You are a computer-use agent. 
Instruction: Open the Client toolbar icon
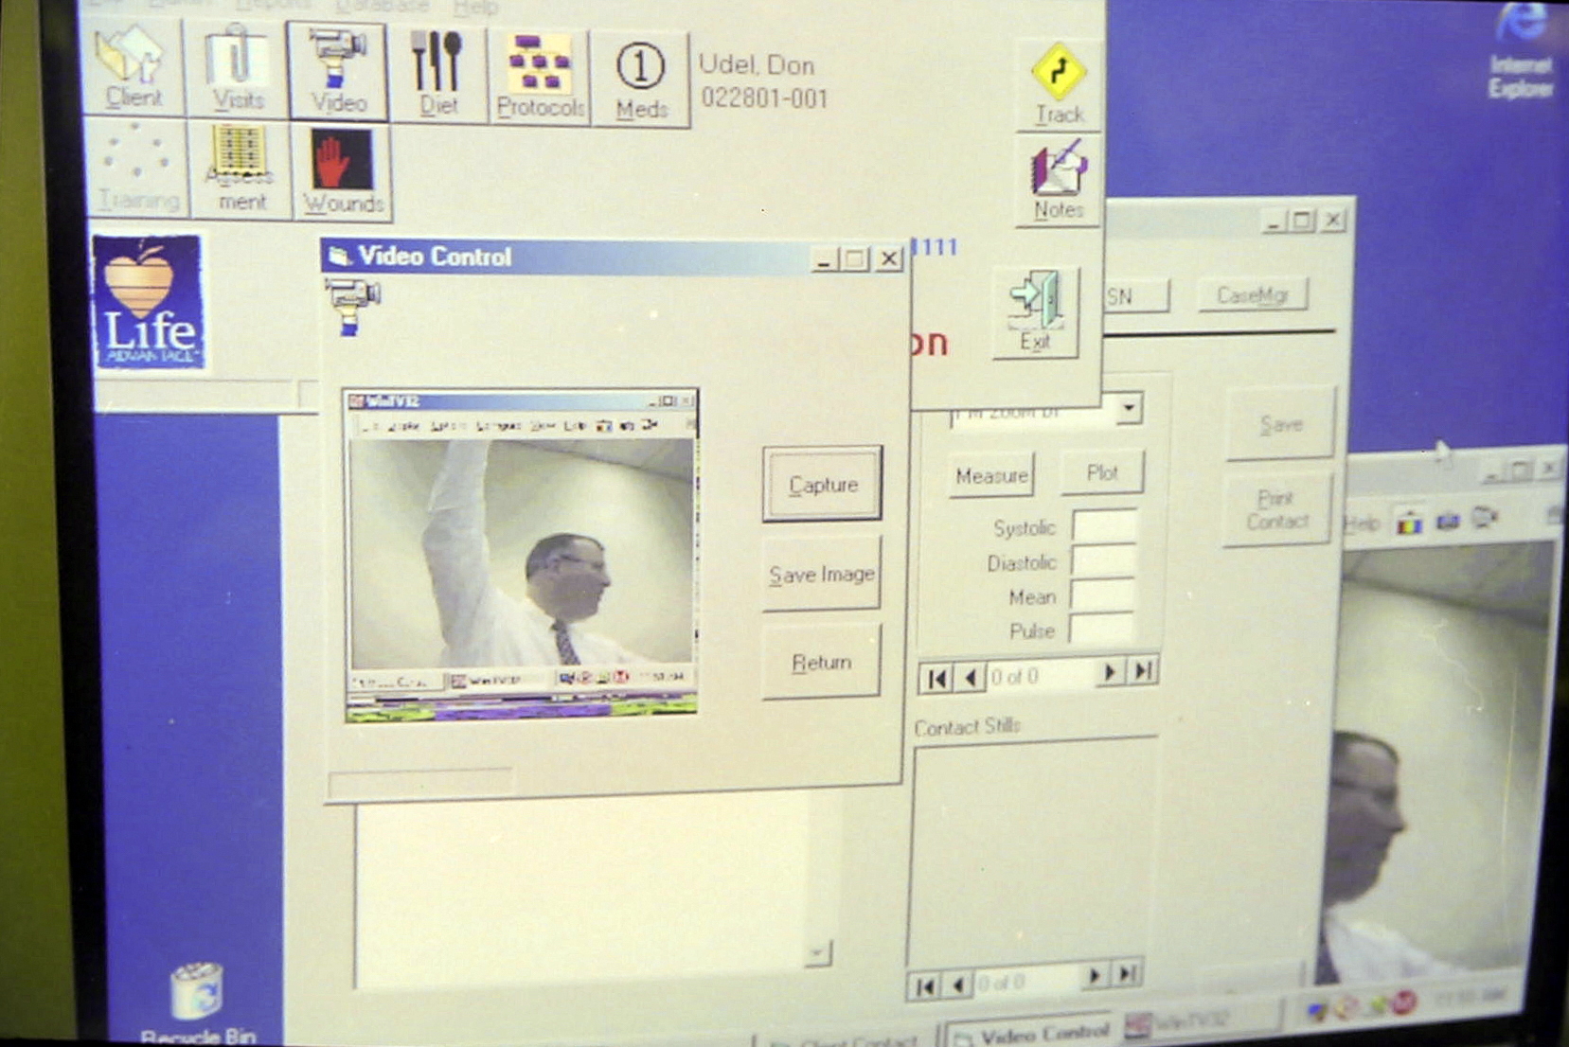click(134, 68)
